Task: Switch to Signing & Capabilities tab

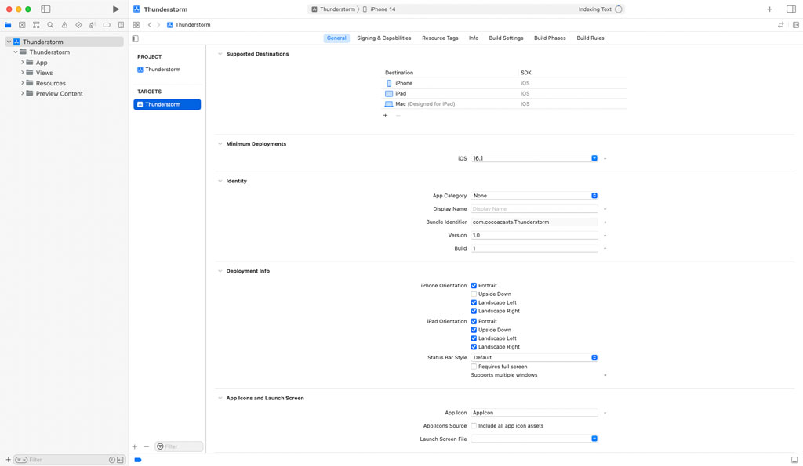Action: (x=383, y=38)
